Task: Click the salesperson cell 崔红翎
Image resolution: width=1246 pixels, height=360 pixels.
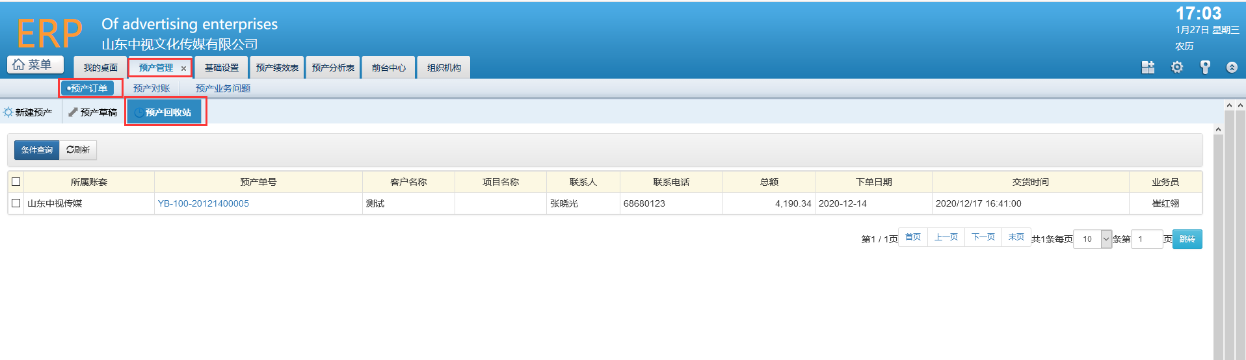Action: pos(1165,203)
